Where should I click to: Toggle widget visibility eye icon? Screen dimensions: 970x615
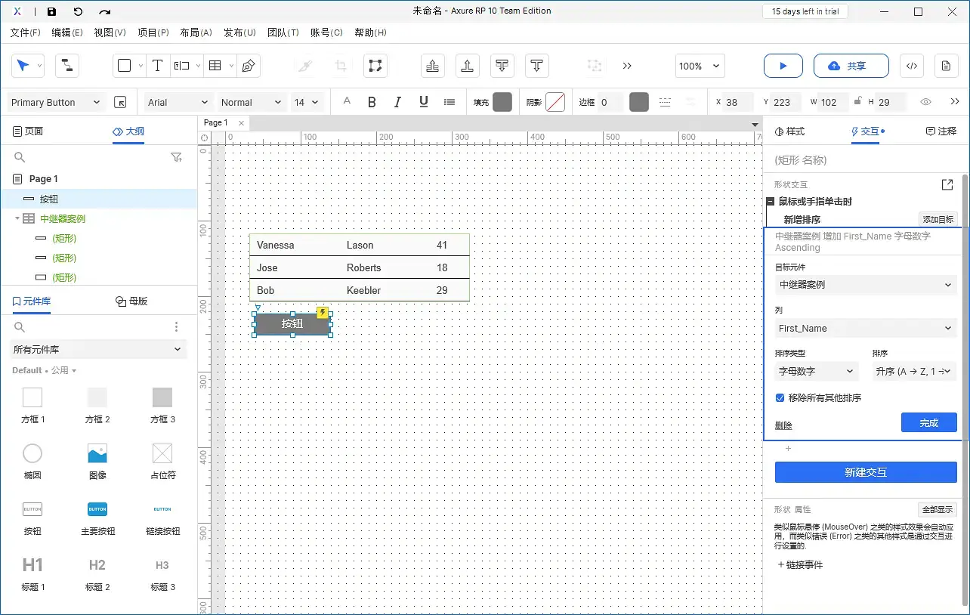click(925, 102)
